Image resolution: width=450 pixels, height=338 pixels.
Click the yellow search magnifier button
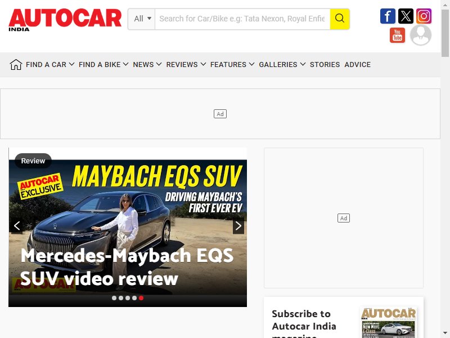click(340, 19)
